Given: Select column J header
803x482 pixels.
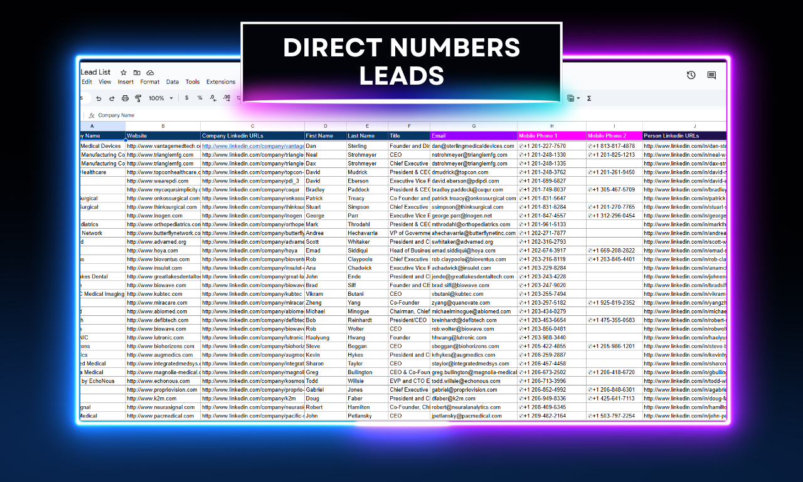Looking at the screenshot, I should (x=684, y=126).
